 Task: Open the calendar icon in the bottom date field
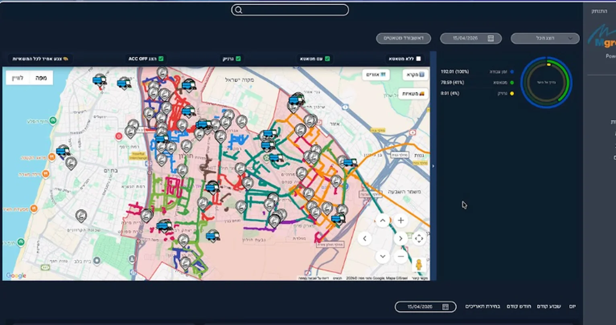445,307
